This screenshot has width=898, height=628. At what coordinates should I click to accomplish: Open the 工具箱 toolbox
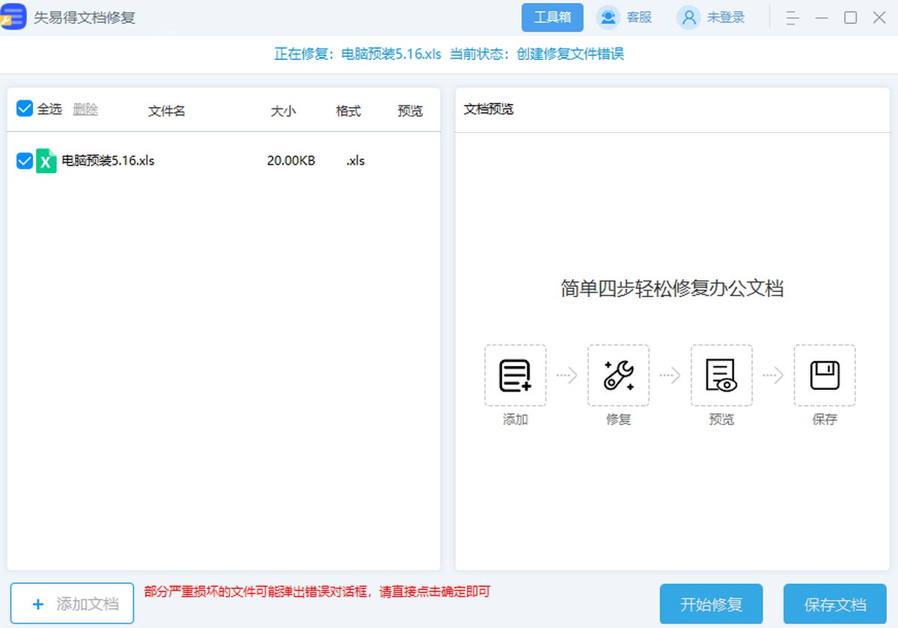tap(552, 17)
